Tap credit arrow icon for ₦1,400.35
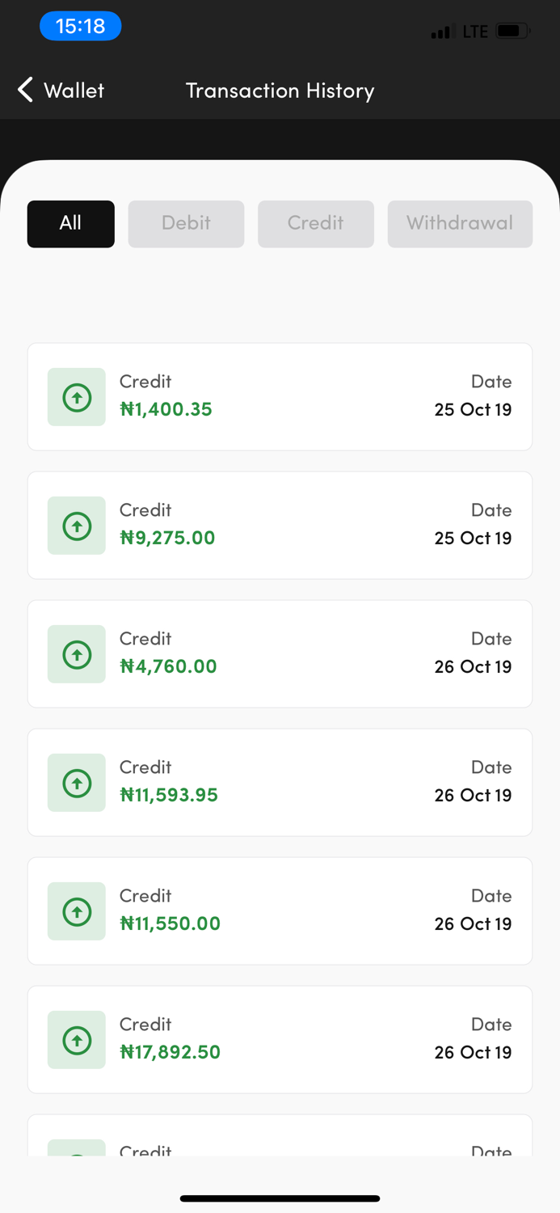560x1213 pixels. coord(77,397)
